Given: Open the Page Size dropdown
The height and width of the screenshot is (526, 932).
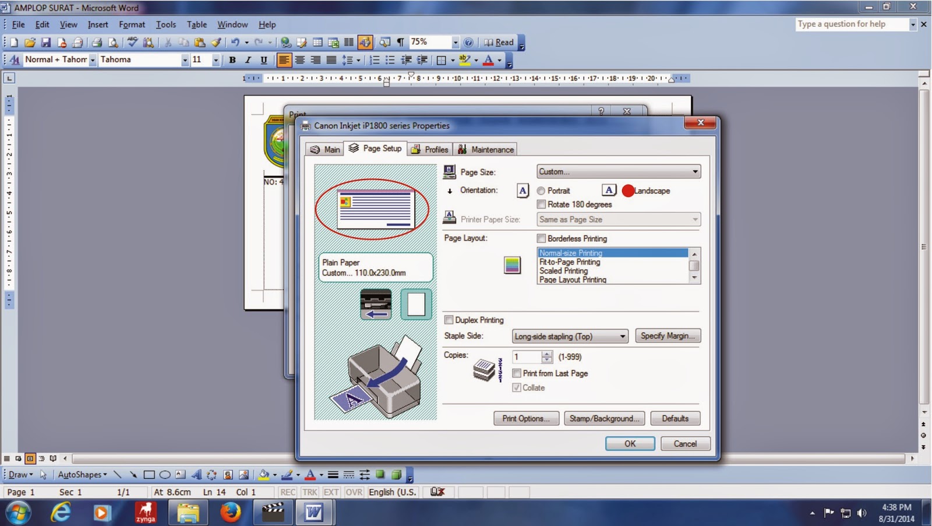Looking at the screenshot, I should click(x=619, y=172).
